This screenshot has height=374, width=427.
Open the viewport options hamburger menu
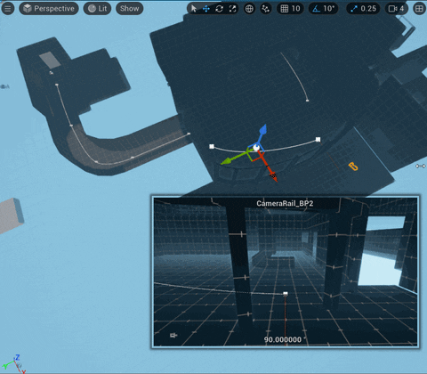click(8, 9)
